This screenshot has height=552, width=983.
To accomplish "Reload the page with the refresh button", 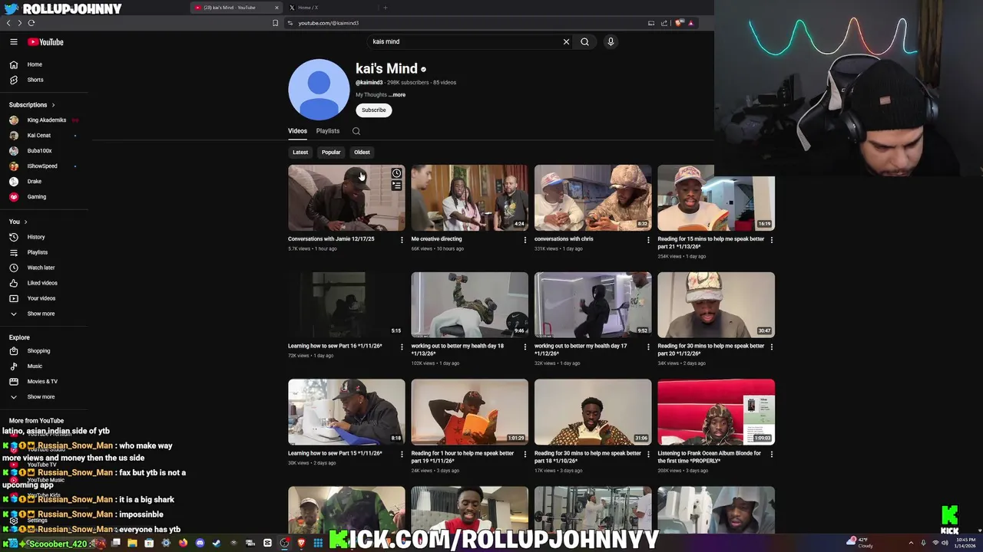I will click(31, 23).
